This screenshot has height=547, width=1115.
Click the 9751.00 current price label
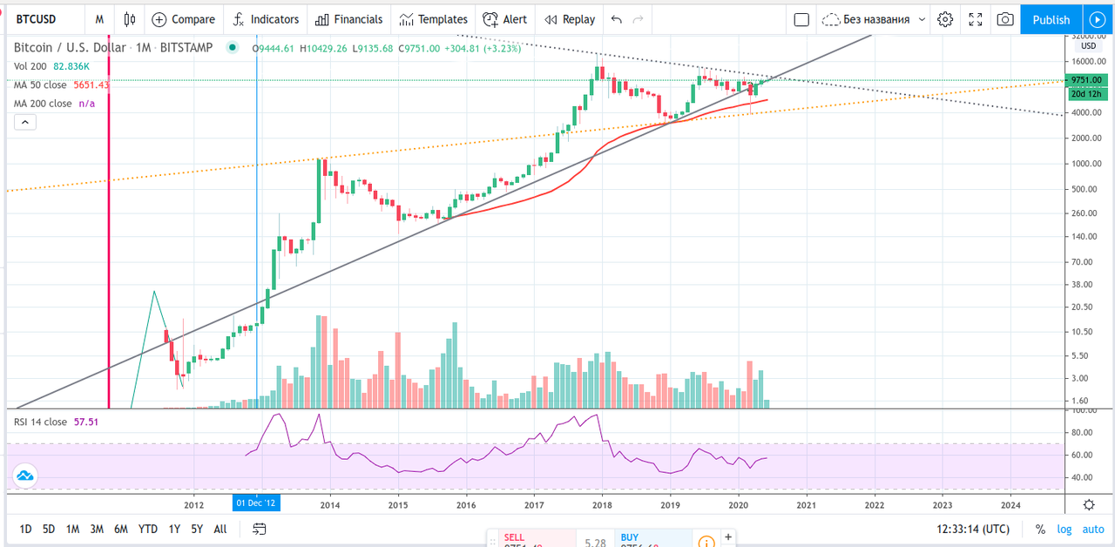click(x=1085, y=79)
